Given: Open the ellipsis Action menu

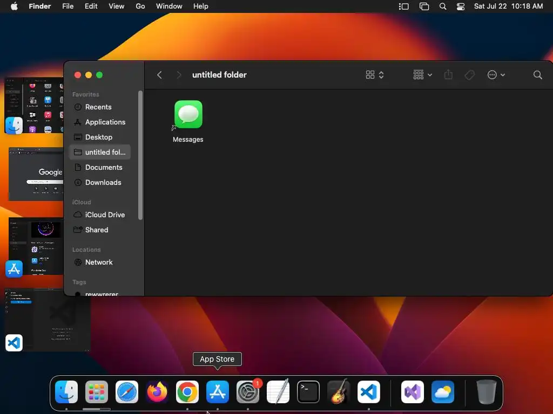Looking at the screenshot, I should pyautogui.click(x=496, y=74).
